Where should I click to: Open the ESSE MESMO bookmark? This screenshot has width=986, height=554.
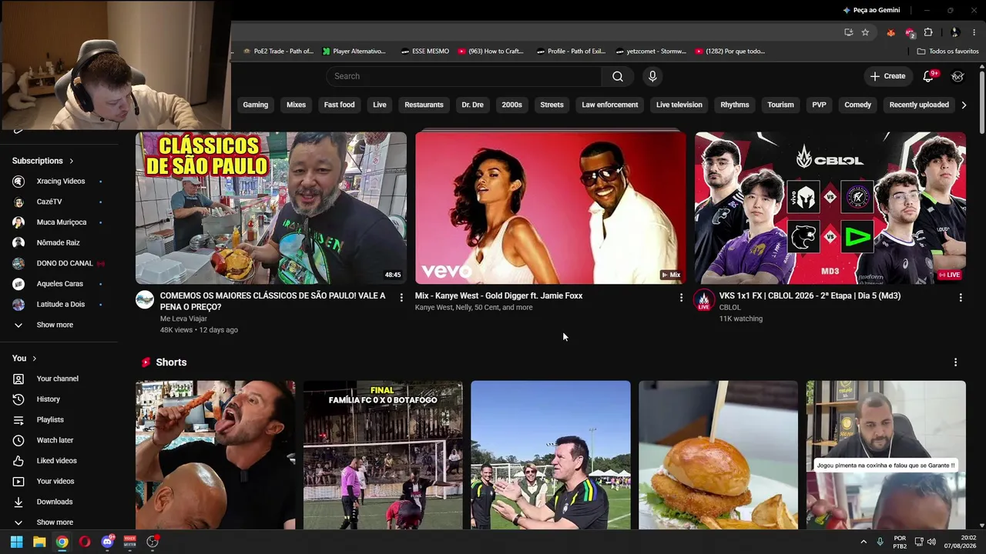click(425, 52)
